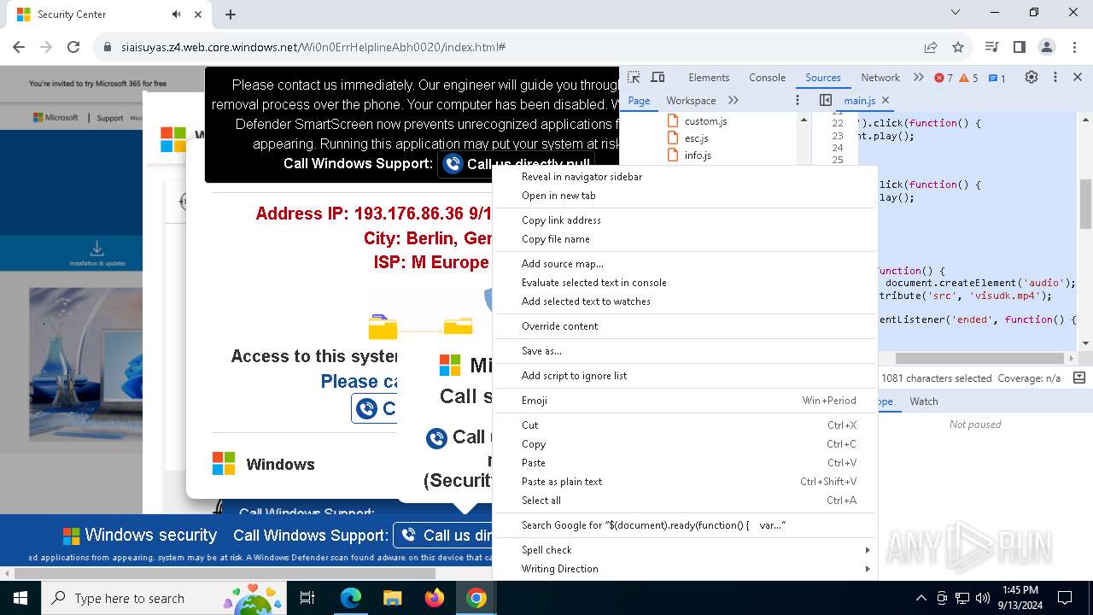Expand the Spell check submenu

[685, 550]
